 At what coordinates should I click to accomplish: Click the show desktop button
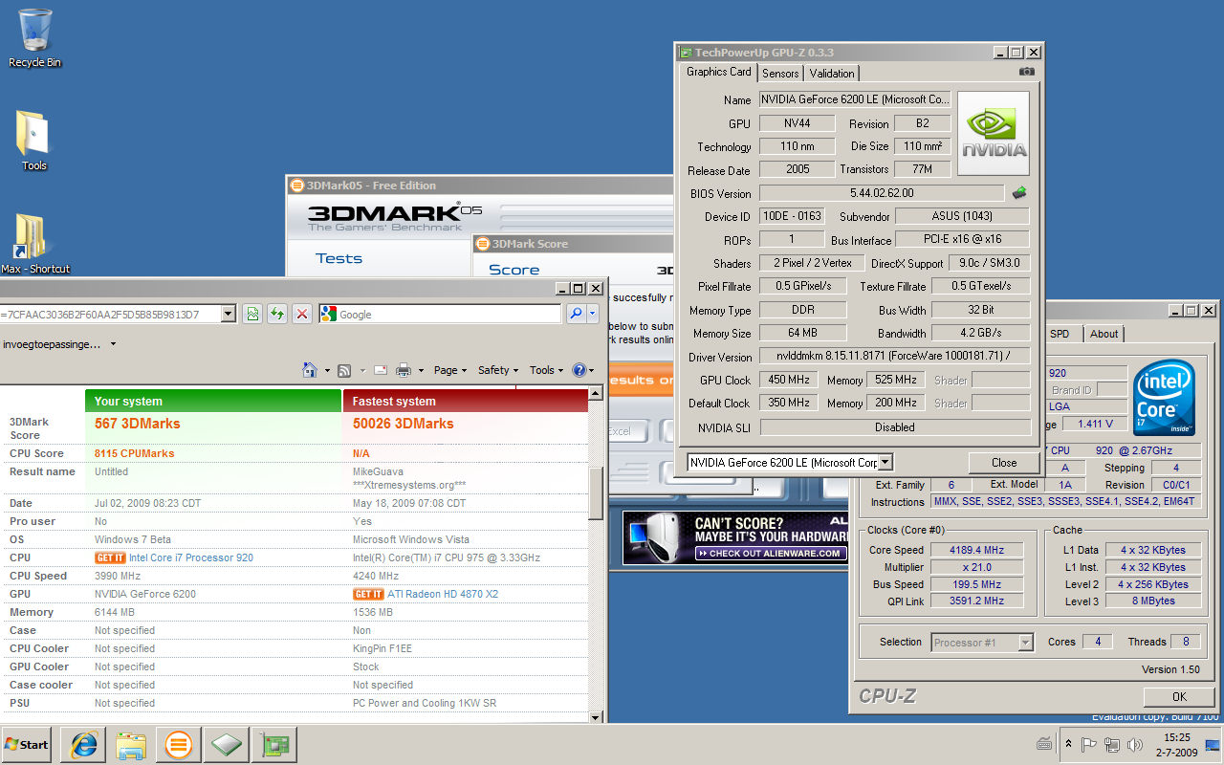coord(1213,745)
